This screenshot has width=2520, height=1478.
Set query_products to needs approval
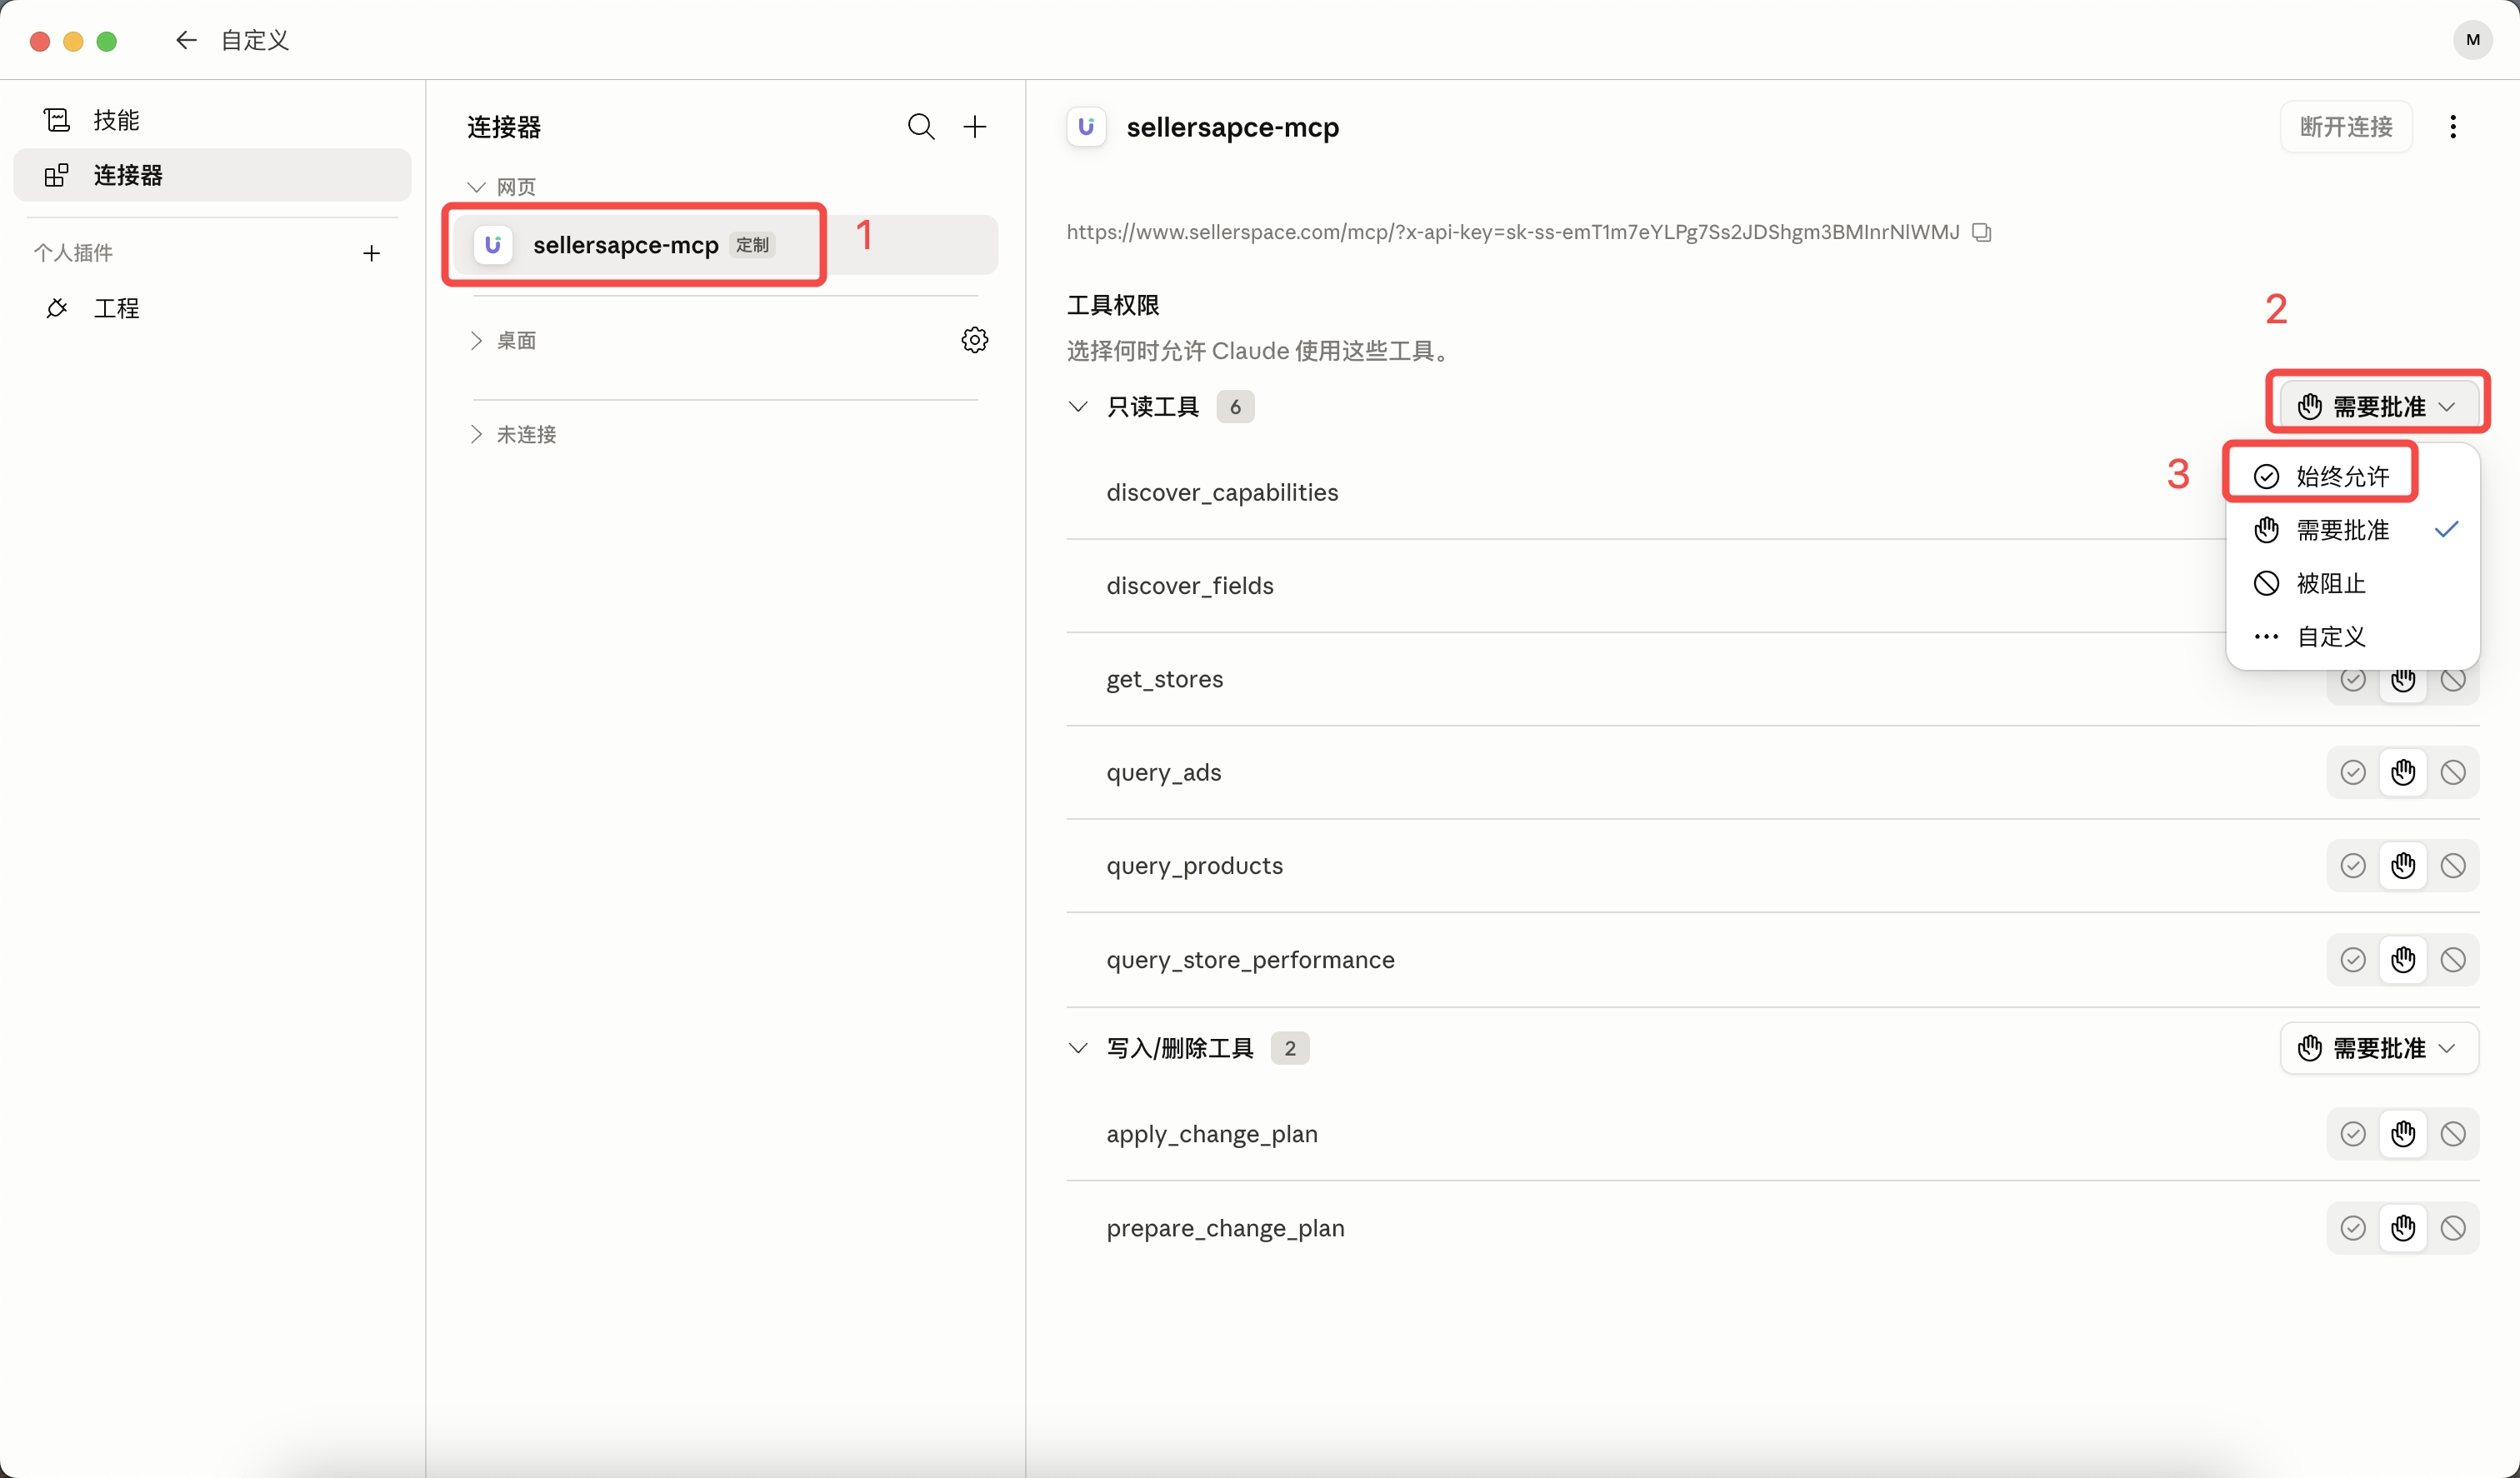(x=2403, y=866)
